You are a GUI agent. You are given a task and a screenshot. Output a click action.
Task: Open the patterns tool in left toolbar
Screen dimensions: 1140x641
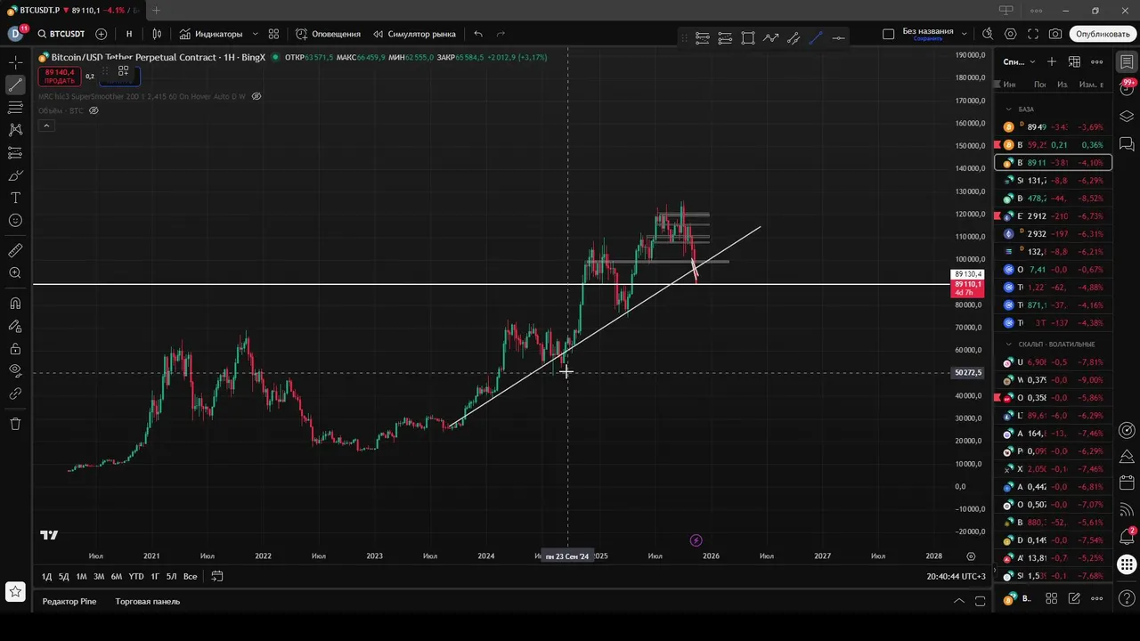(15, 130)
